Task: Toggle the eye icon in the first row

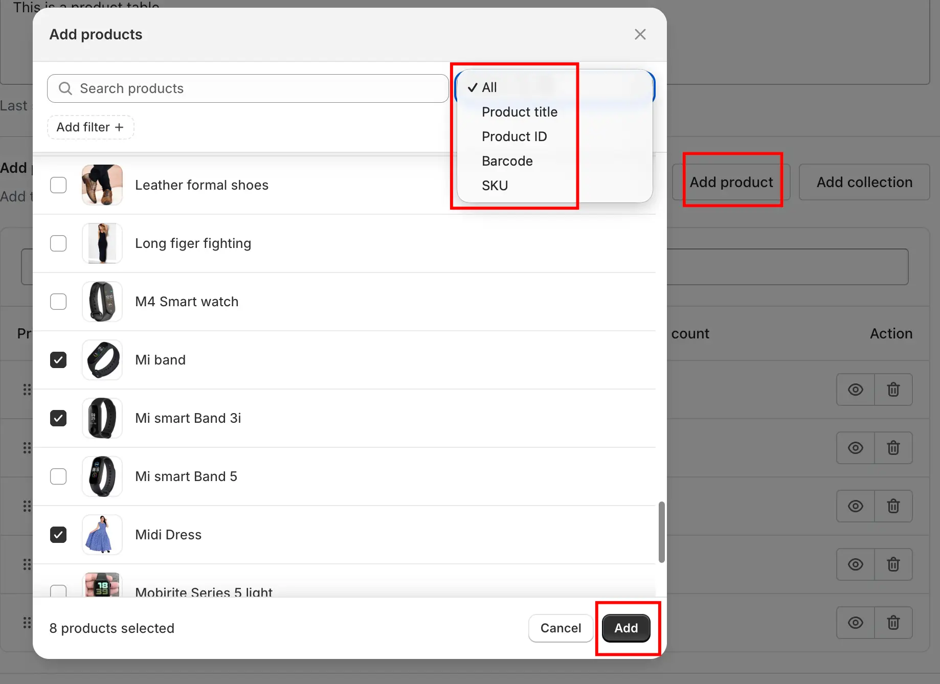Action: point(855,390)
